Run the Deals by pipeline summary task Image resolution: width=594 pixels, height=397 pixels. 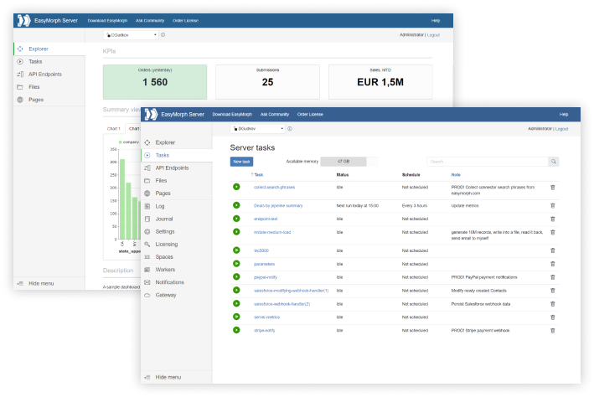pyautogui.click(x=236, y=205)
